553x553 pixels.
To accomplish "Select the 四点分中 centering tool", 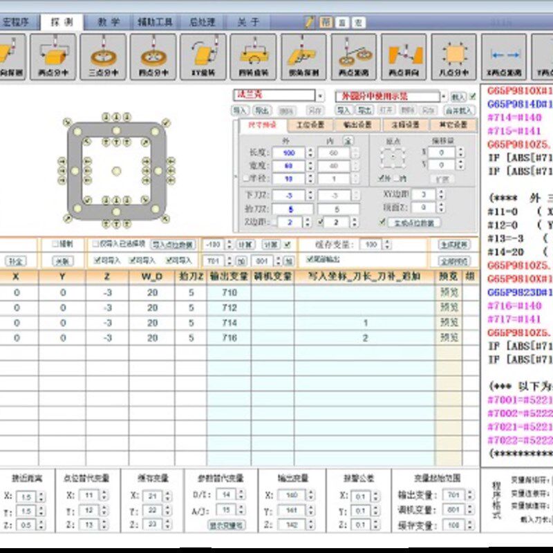I will [153, 55].
